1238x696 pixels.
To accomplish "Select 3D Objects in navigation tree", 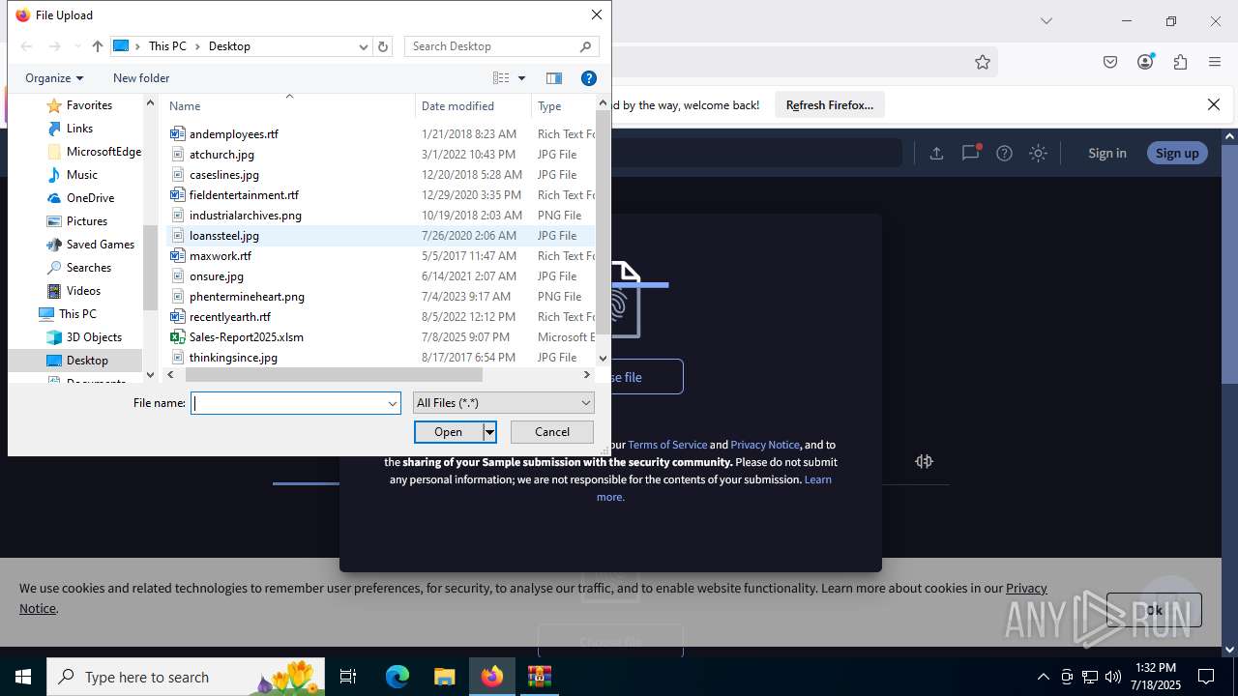I will click(94, 337).
